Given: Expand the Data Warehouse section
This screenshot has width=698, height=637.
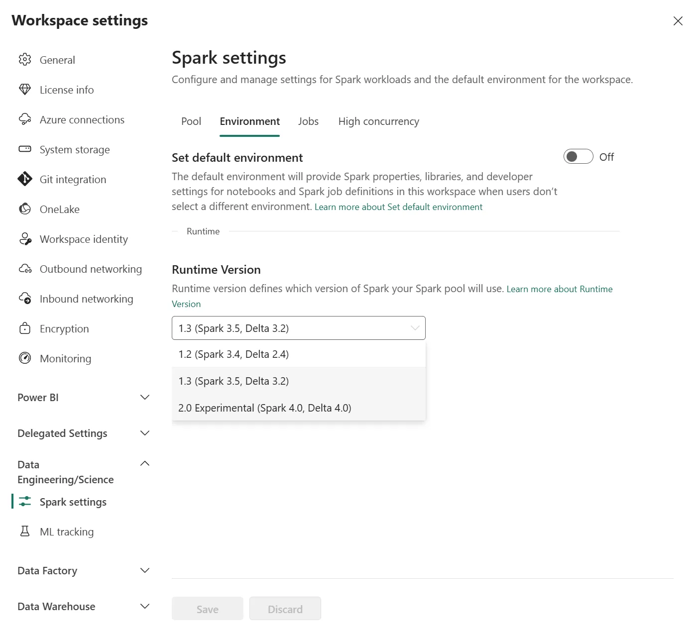Looking at the screenshot, I should pos(145,606).
